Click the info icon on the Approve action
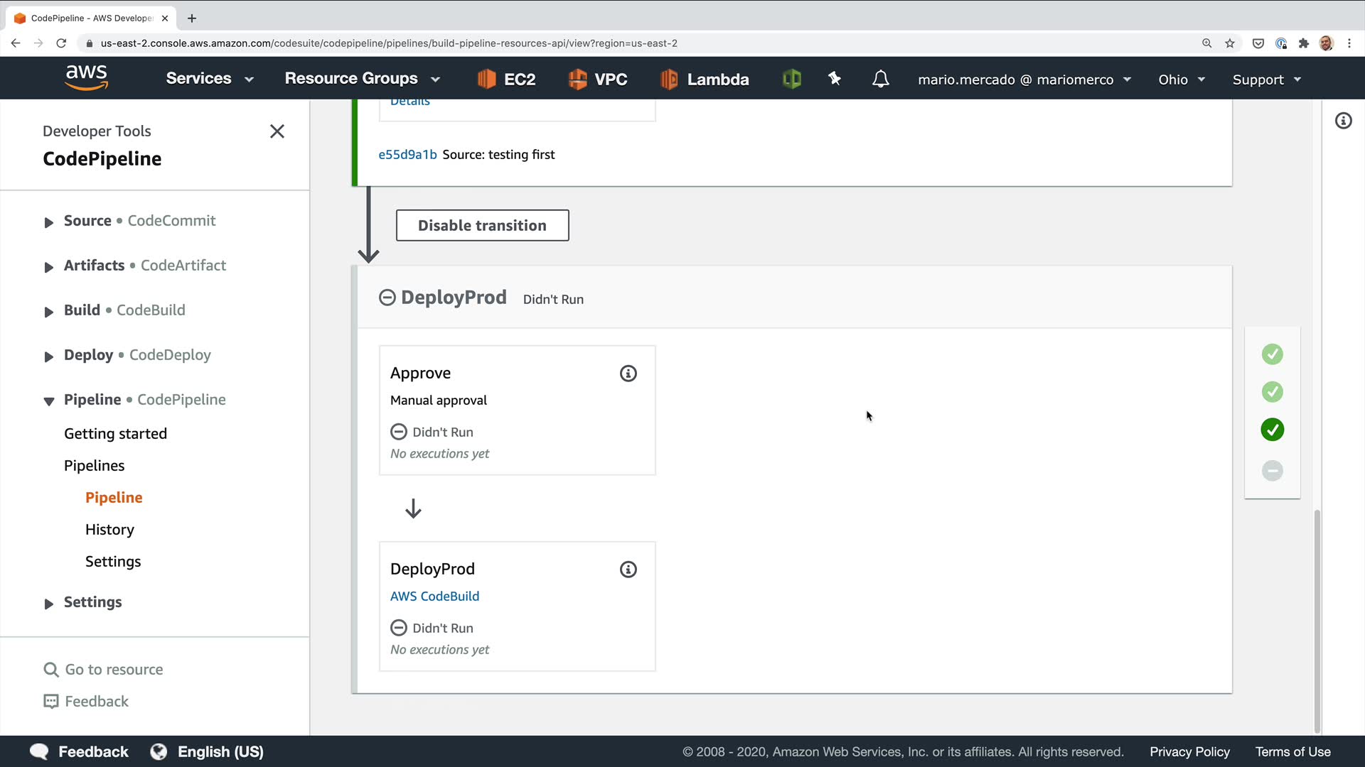Image resolution: width=1365 pixels, height=767 pixels. coord(628,374)
